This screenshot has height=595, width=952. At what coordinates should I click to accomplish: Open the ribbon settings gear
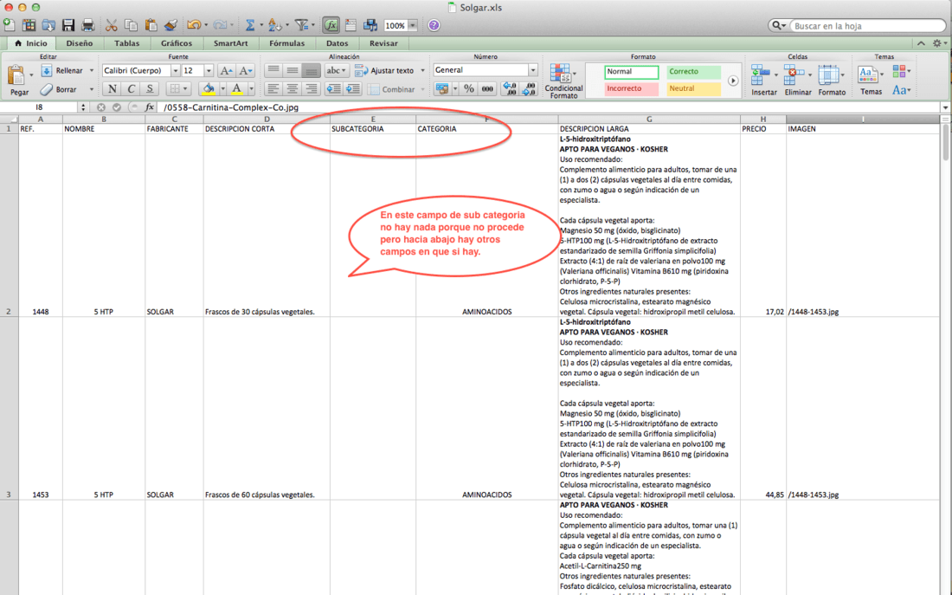click(x=936, y=43)
